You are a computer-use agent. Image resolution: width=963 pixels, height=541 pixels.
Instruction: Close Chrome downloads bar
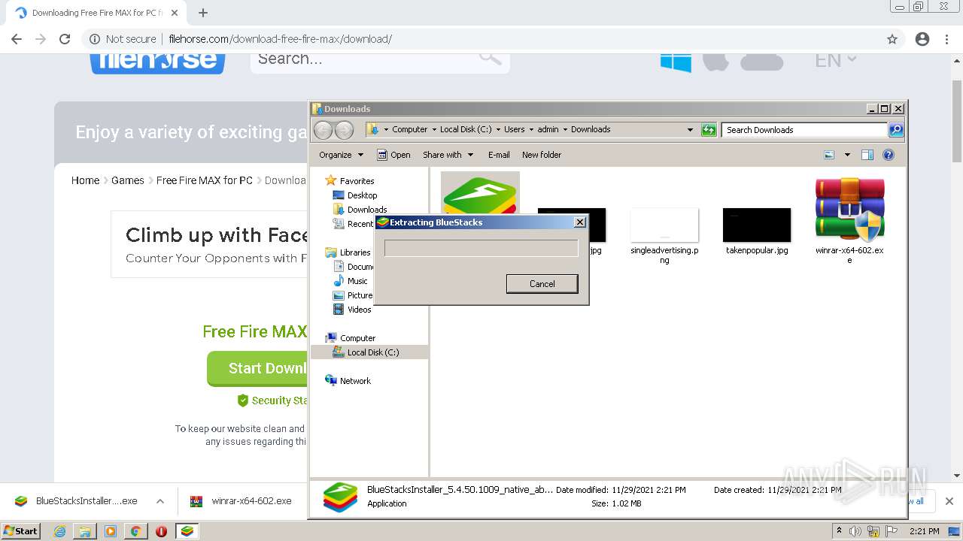click(x=949, y=501)
